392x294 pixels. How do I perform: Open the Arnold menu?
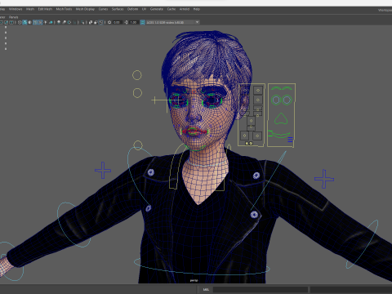point(185,9)
